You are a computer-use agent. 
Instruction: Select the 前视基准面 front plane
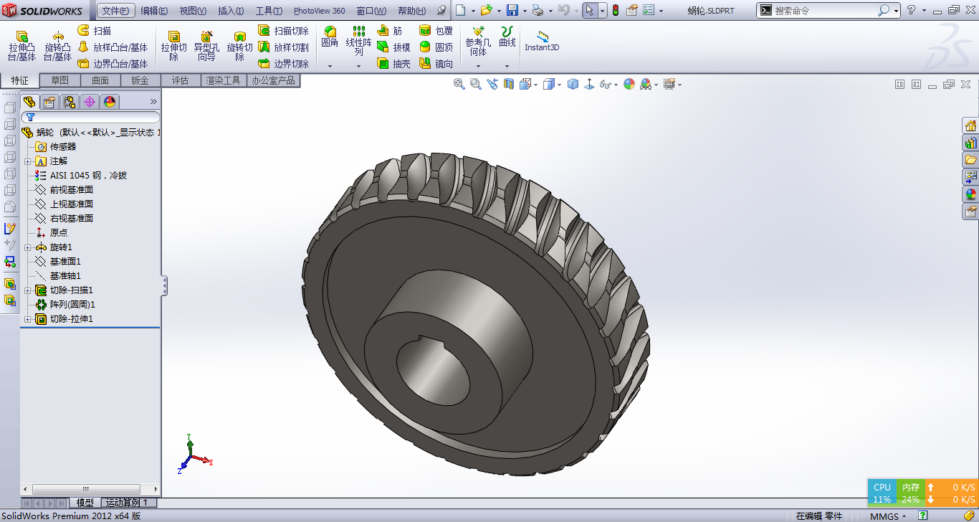coord(65,190)
